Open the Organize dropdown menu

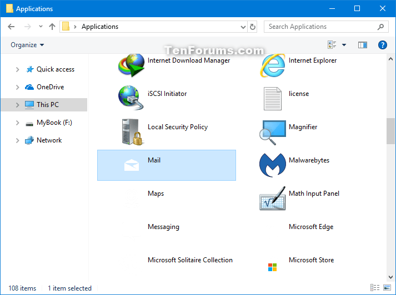pyautogui.click(x=27, y=45)
